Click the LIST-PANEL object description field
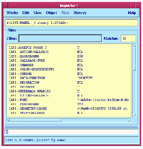Image resolution: width=143 pixels, height=149 pixels. 71,23
